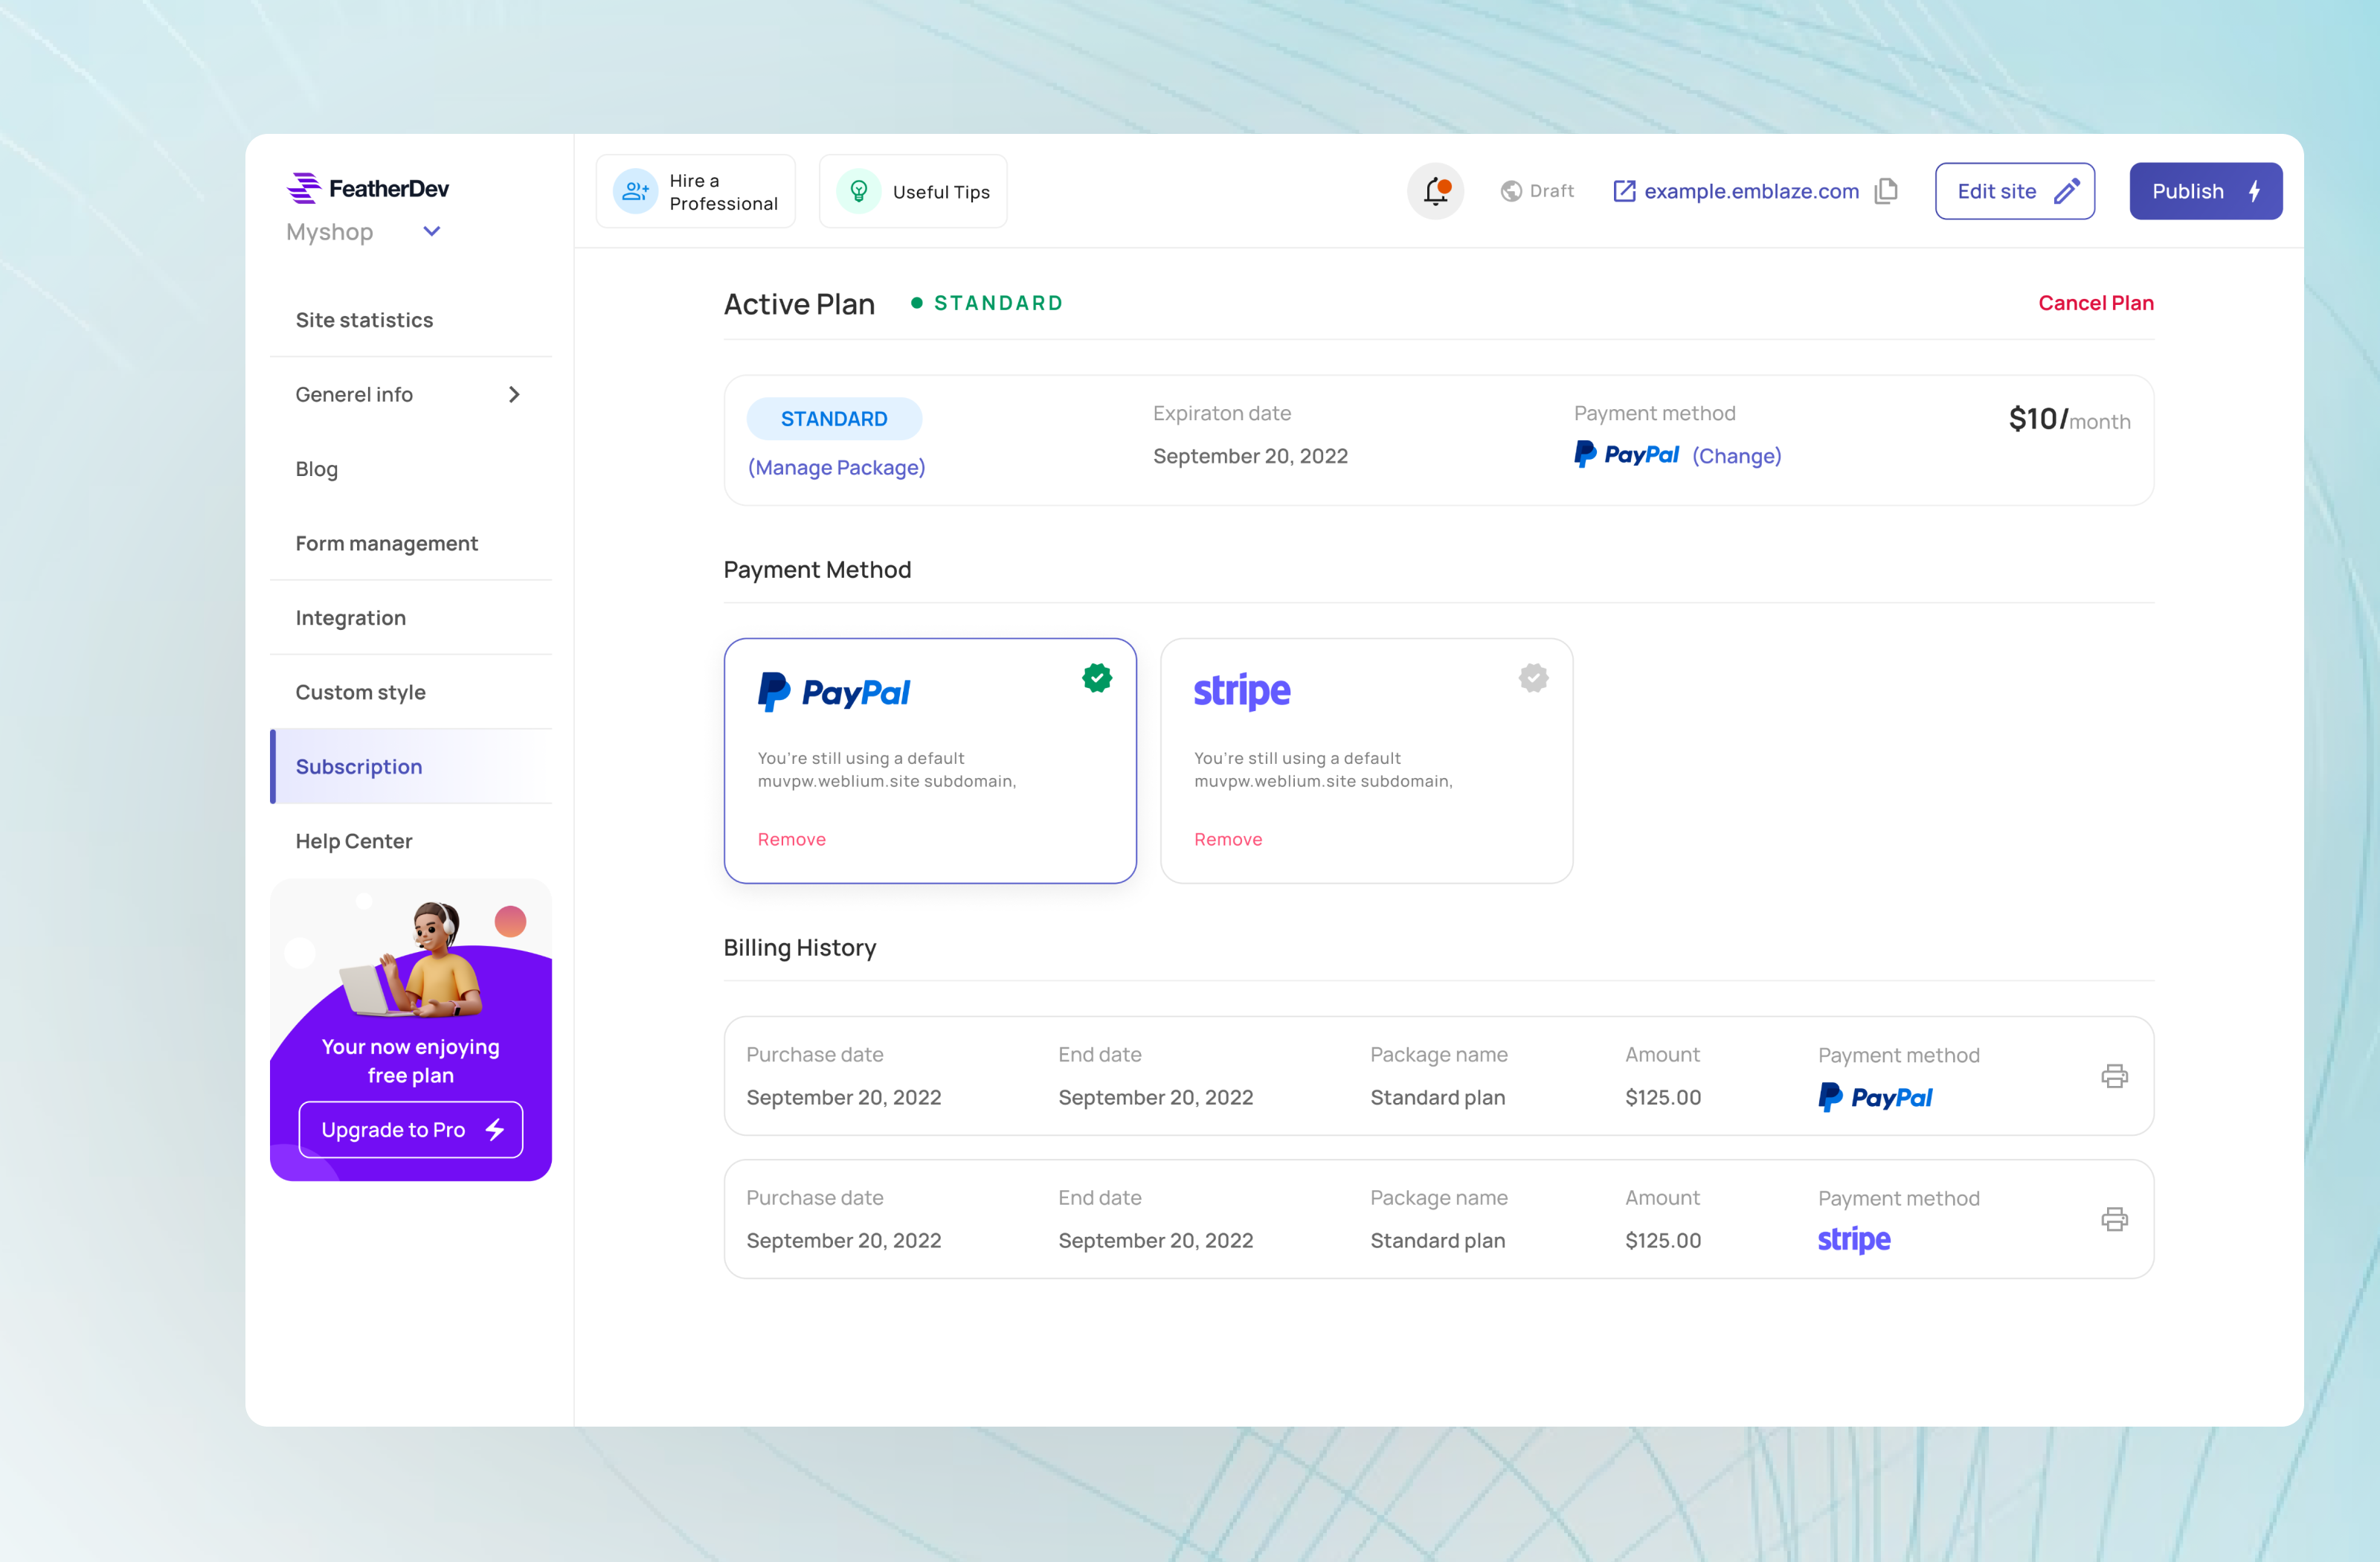Expand the Generel info submenu
Screen dimensions: 2380x1562
(513, 395)
